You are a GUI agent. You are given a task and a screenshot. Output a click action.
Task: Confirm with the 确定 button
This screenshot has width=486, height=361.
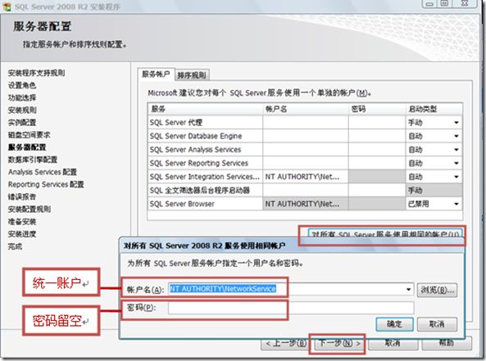click(x=394, y=324)
